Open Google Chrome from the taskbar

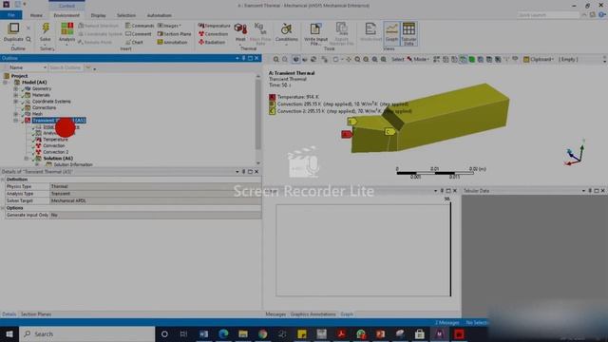pos(263,333)
